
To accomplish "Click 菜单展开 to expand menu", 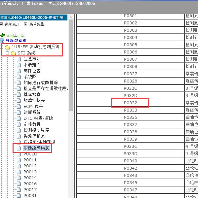I will coord(12,24).
